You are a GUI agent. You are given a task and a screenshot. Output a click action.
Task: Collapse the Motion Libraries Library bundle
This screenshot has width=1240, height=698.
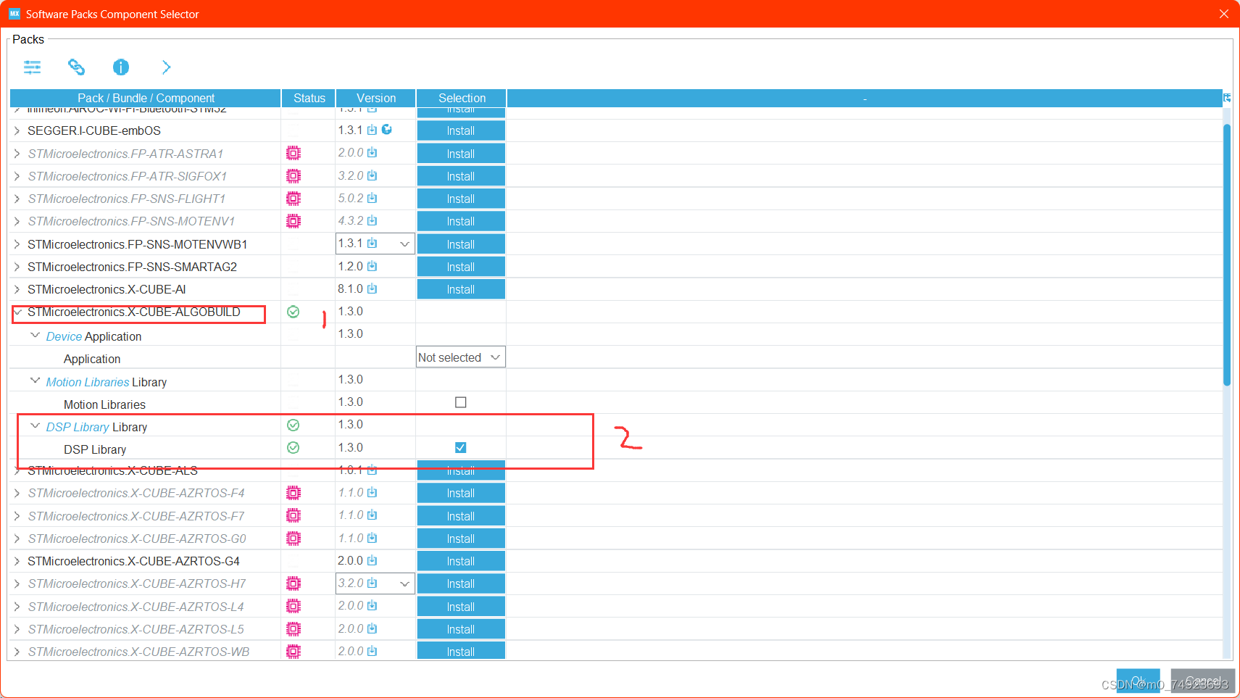35,381
